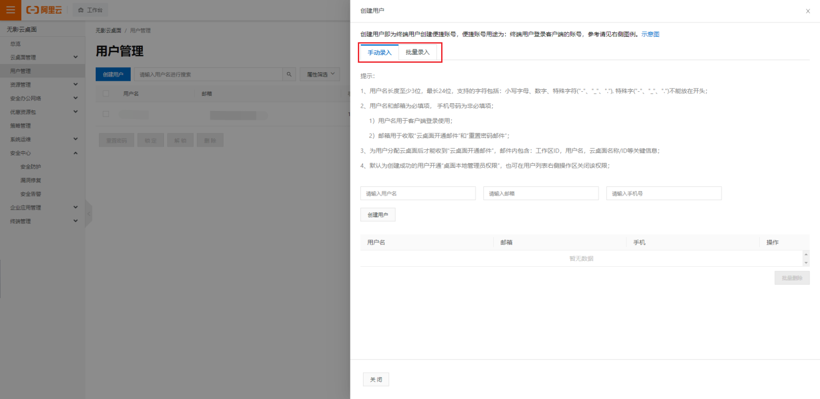The image size is (820, 399).
Task: Expand the 优惠资源包 sidebar group
Action: pyautogui.click(x=43, y=112)
